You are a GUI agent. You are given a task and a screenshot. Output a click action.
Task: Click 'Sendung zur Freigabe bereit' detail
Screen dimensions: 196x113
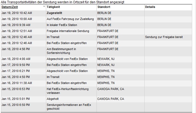pos(164,37)
